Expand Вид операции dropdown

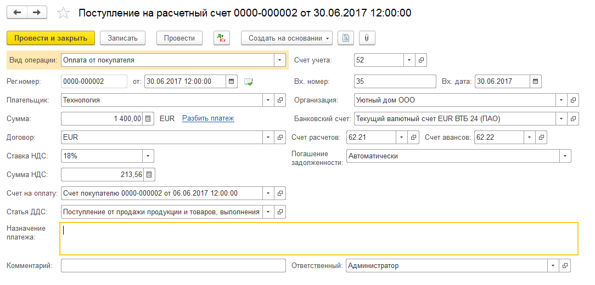[280, 60]
